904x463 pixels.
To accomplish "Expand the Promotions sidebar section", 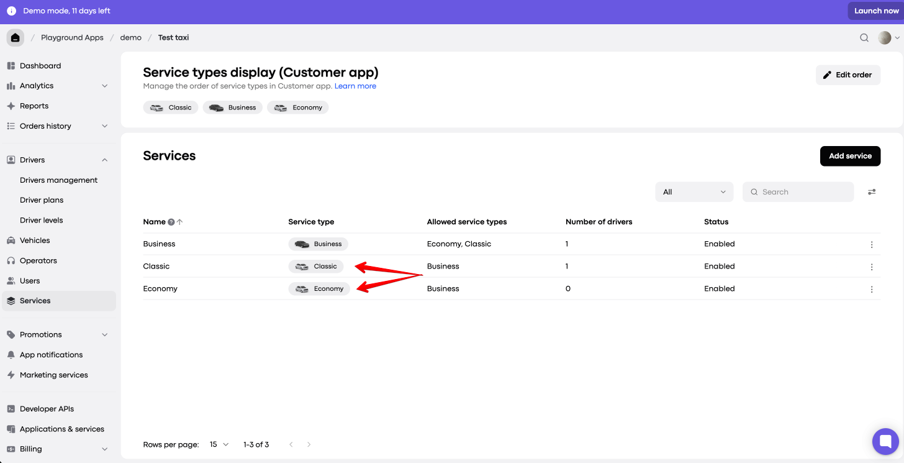I will pos(105,334).
